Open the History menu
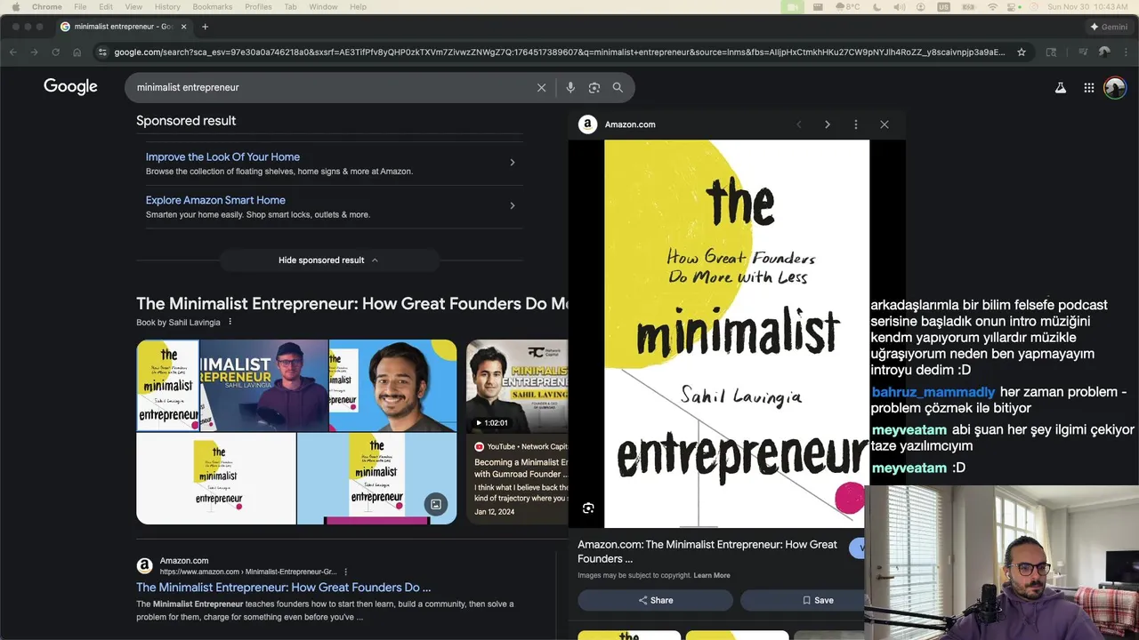 pos(167,7)
